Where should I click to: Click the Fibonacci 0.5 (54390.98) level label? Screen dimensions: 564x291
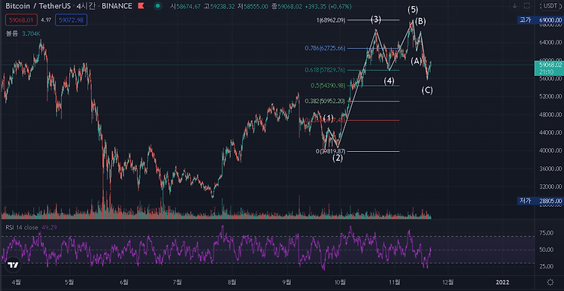(328, 86)
